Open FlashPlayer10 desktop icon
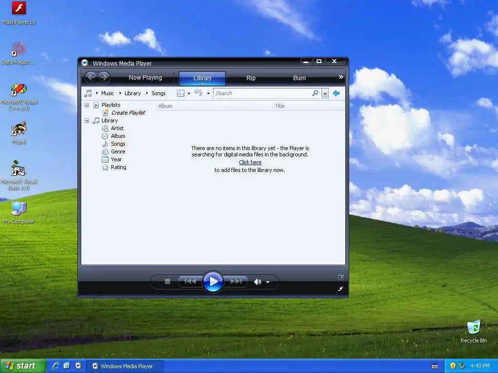This screenshot has width=498, height=373. (x=19, y=13)
